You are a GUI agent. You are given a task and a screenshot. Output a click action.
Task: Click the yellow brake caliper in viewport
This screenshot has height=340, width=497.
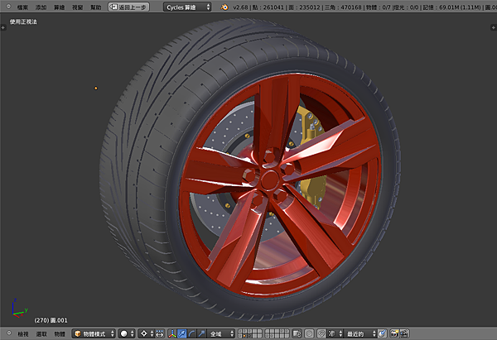(x=312, y=189)
